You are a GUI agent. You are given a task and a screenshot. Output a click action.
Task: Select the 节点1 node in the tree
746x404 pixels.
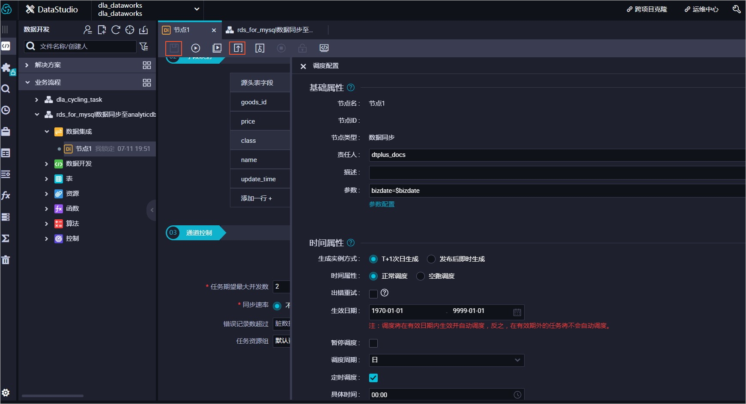tap(109, 149)
